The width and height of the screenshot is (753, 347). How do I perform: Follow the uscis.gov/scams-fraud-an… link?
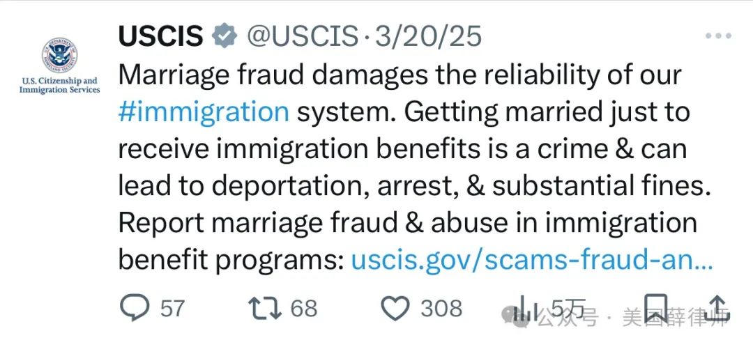click(x=532, y=261)
